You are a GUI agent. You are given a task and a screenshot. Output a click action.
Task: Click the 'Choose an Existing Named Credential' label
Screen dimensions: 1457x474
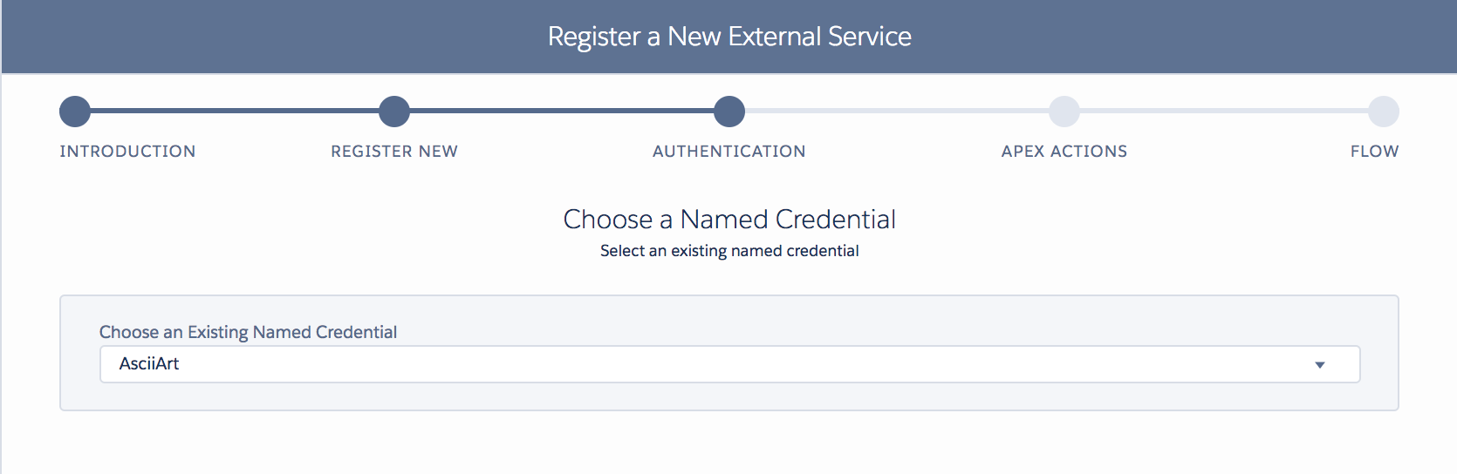click(248, 332)
